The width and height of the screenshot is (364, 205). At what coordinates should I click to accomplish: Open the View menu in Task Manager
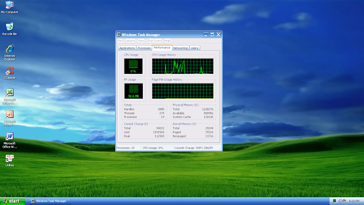point(141,41)
